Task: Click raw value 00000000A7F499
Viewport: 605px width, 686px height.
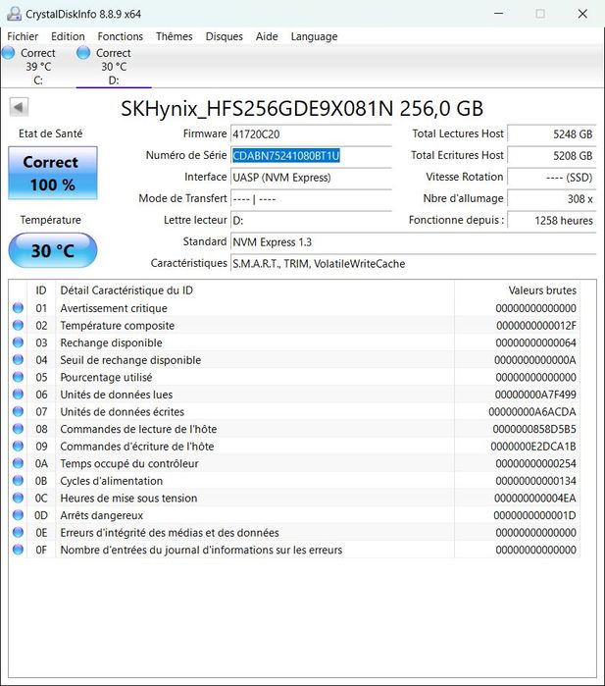Action: coord(535,395)
